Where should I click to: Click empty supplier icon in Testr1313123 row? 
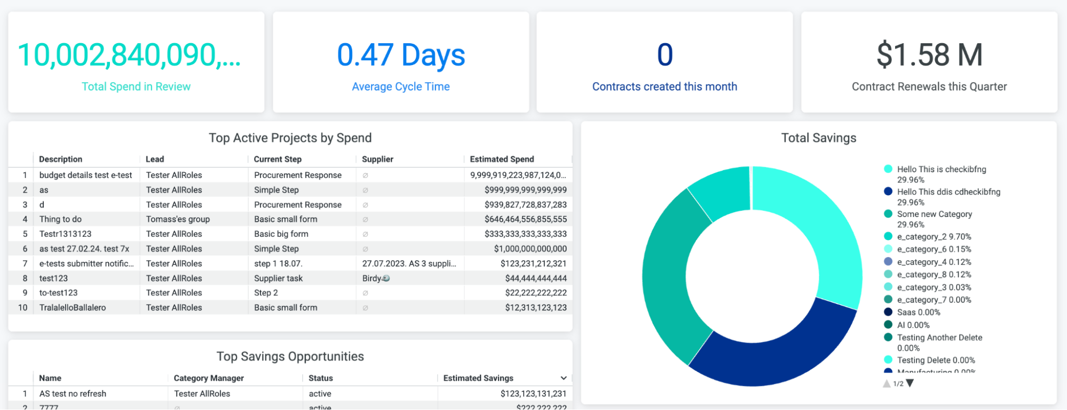pos(365,234)
